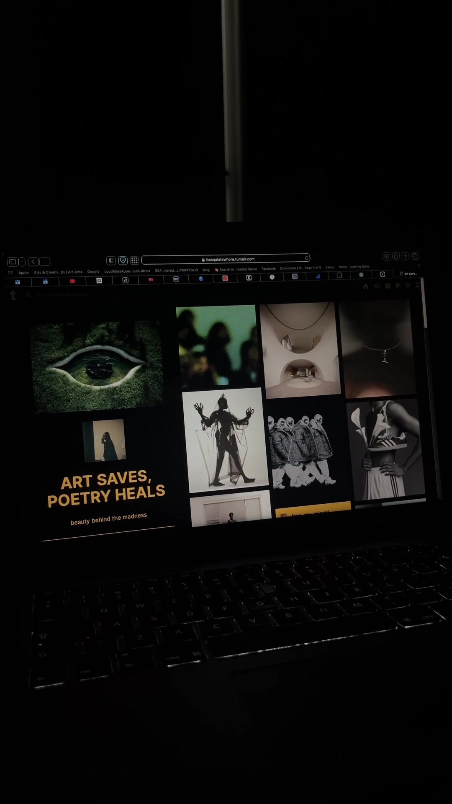Open the half-shaded privacy shield icon
The image size is (452, 804).
[111, 260]
